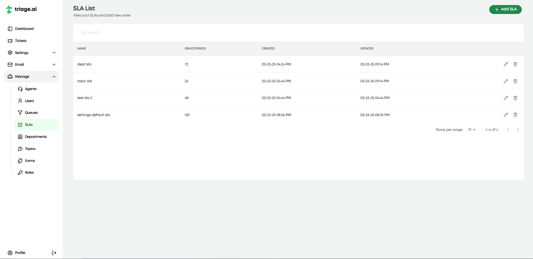Click the logout icon beside Profile
This screenshot has width=533, height=259.
[54, 253]
